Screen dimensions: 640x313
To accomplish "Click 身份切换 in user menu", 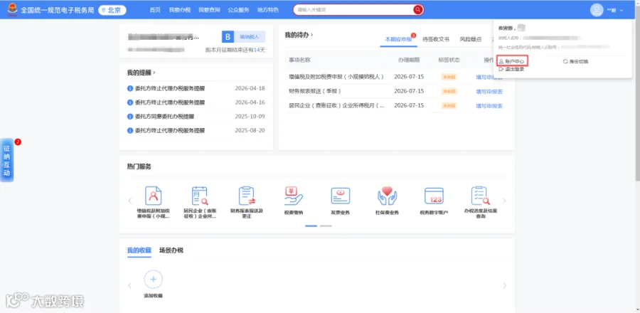I will pyautogui.click(x=575, y=61).
